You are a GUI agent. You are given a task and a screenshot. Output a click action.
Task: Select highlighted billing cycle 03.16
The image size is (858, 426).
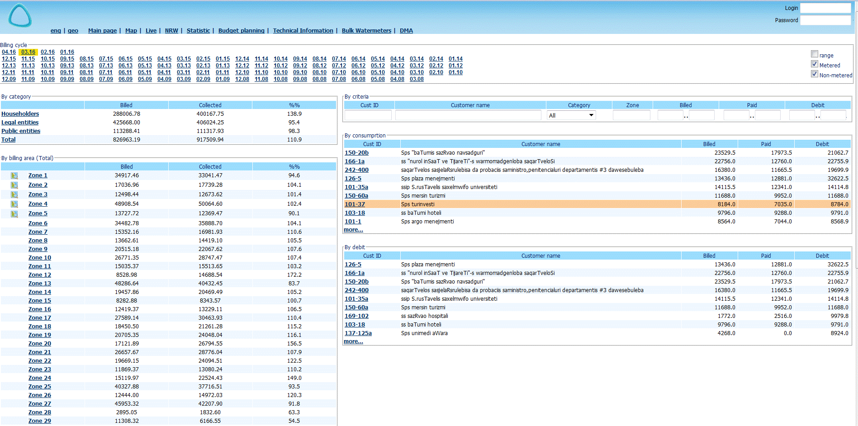28,52
